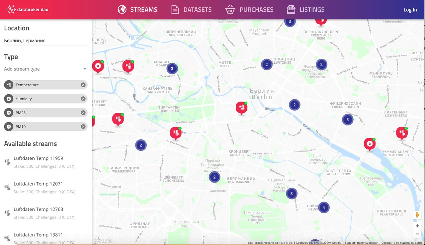Open the Listings tab
The width and height of the screenshot is (425, 245).
(305, 10)
